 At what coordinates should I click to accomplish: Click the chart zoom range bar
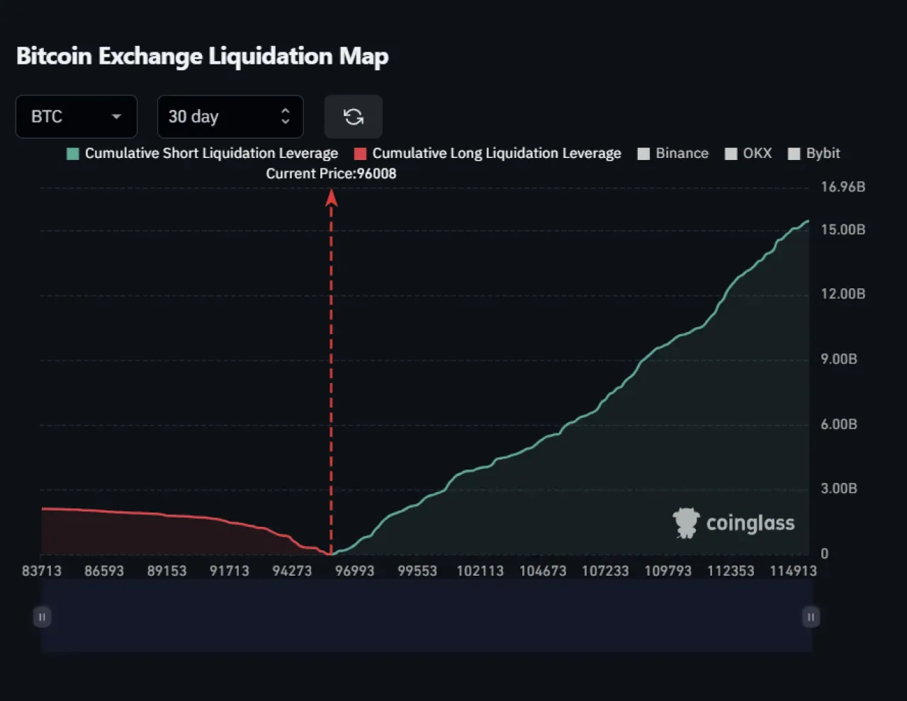coord(426,617)
